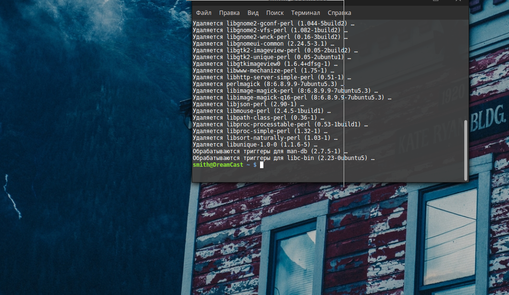
Task: Click the terminal cursor block at prompt
Action: tap(261, 165)
